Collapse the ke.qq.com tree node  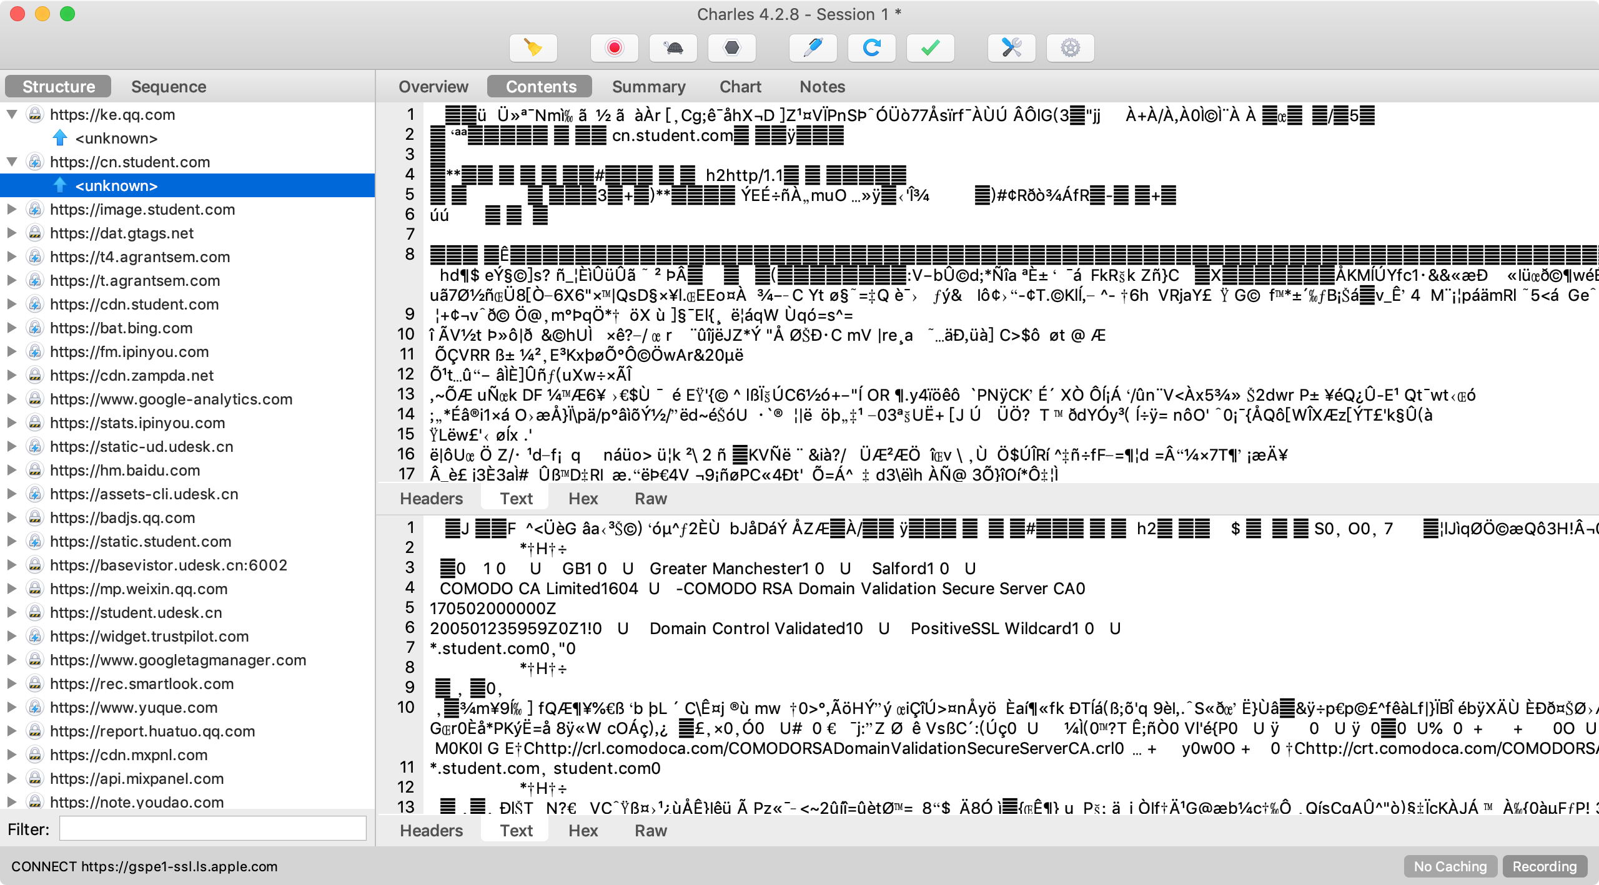click(x=12, y=114)
